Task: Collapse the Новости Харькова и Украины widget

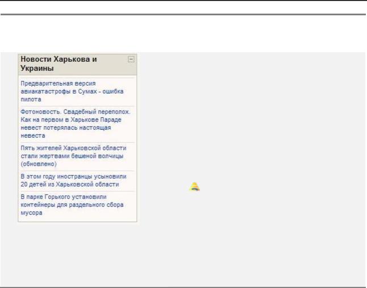Action: [131, 59]
